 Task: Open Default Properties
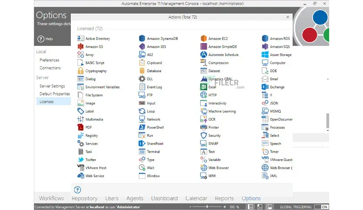[55, 94]
